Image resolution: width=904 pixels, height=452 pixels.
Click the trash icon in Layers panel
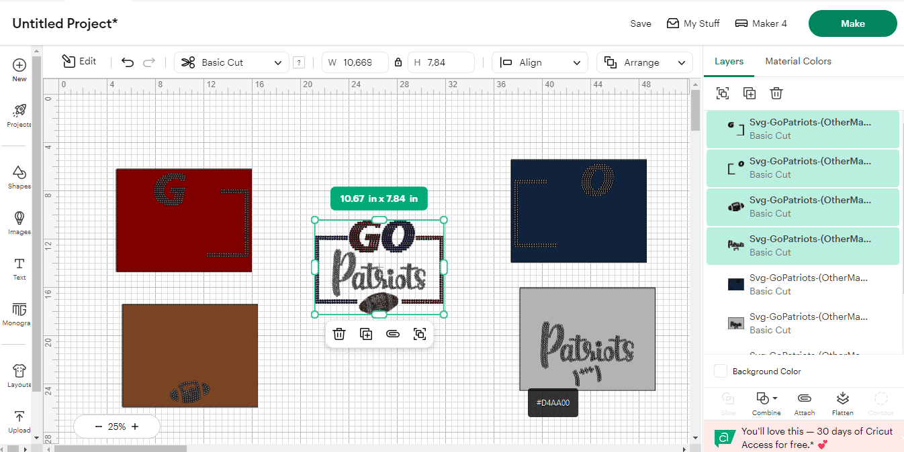tap(776, 93)
